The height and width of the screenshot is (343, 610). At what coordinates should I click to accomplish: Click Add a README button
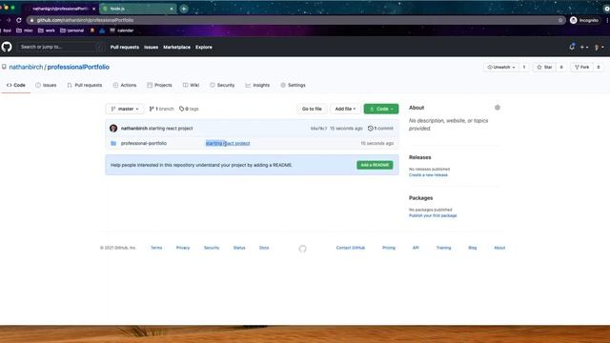pos(375,165)
